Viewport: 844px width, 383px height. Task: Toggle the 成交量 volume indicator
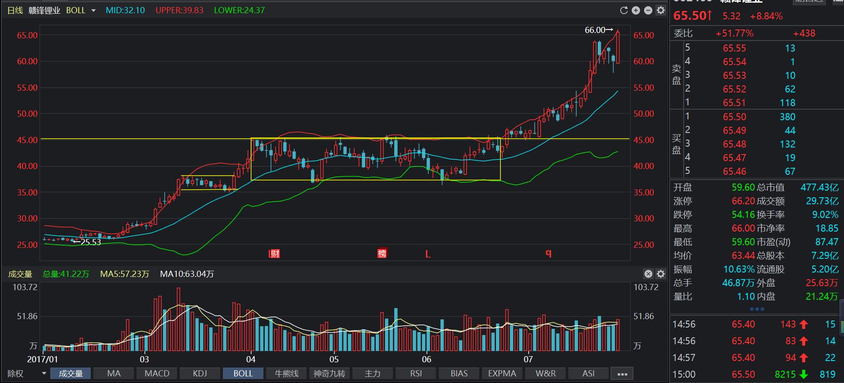pyautogui.click(x=70, y=374)
